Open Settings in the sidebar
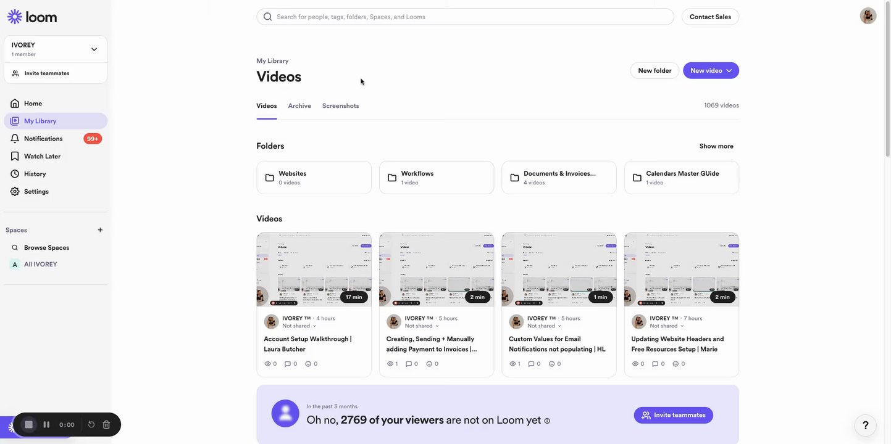Image resolution: width=891 pixels, height=444 pixels. pos(56,192)
